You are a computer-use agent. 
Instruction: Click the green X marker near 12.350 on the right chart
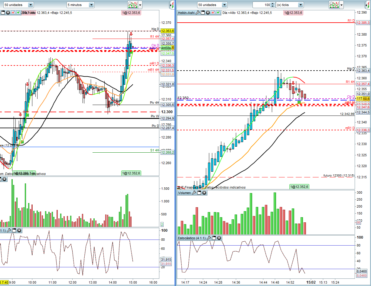[x=299, y=103]
